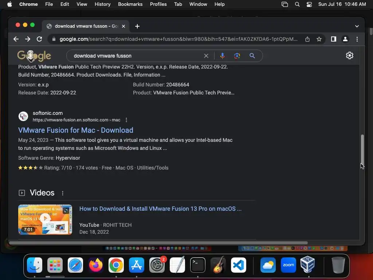Open more options for softonic.com result
Screen dimensions: 373x280
pos(126,120)
